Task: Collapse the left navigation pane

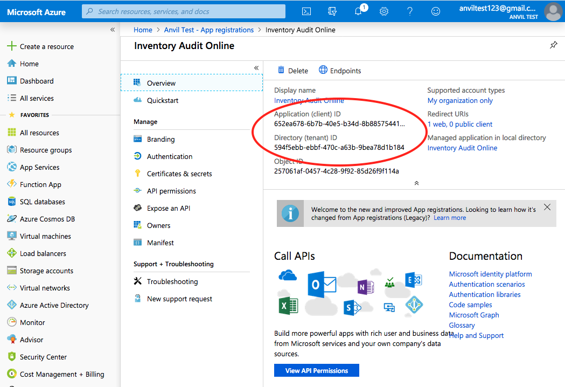Action: [x=113, y=31]
